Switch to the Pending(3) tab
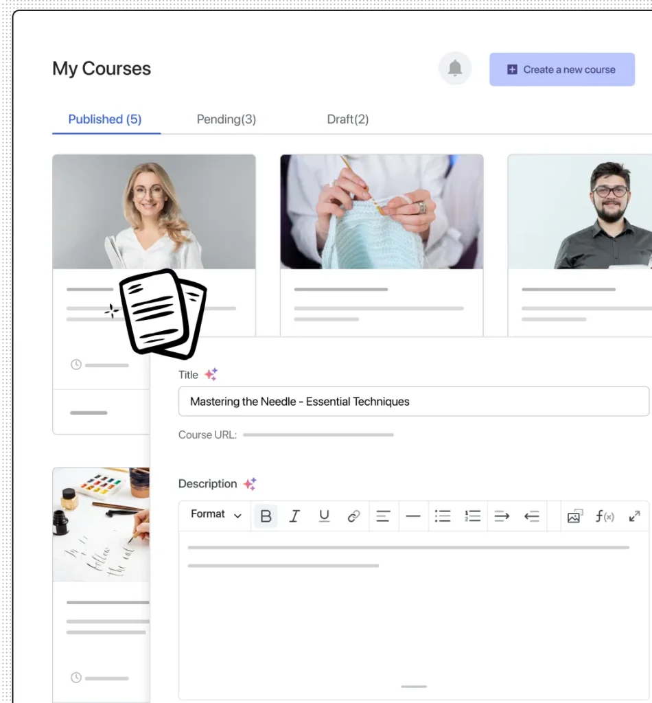The width and height of the screenshot is (652, 703). point(226,119)
